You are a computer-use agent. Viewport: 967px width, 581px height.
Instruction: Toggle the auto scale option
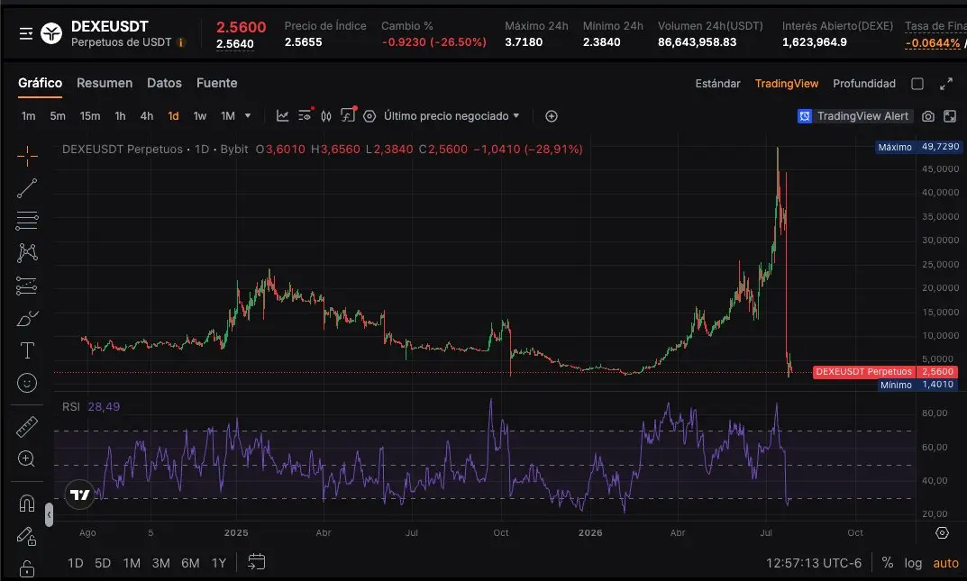(945, 563)
